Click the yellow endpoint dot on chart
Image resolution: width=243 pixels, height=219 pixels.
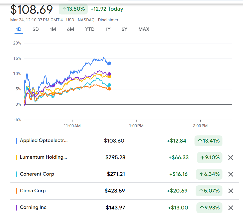pos(109,77)
